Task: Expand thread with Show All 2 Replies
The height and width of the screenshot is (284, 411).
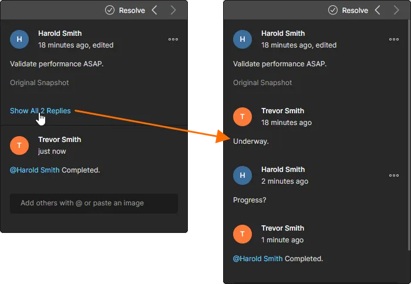Action: (40, 111)
